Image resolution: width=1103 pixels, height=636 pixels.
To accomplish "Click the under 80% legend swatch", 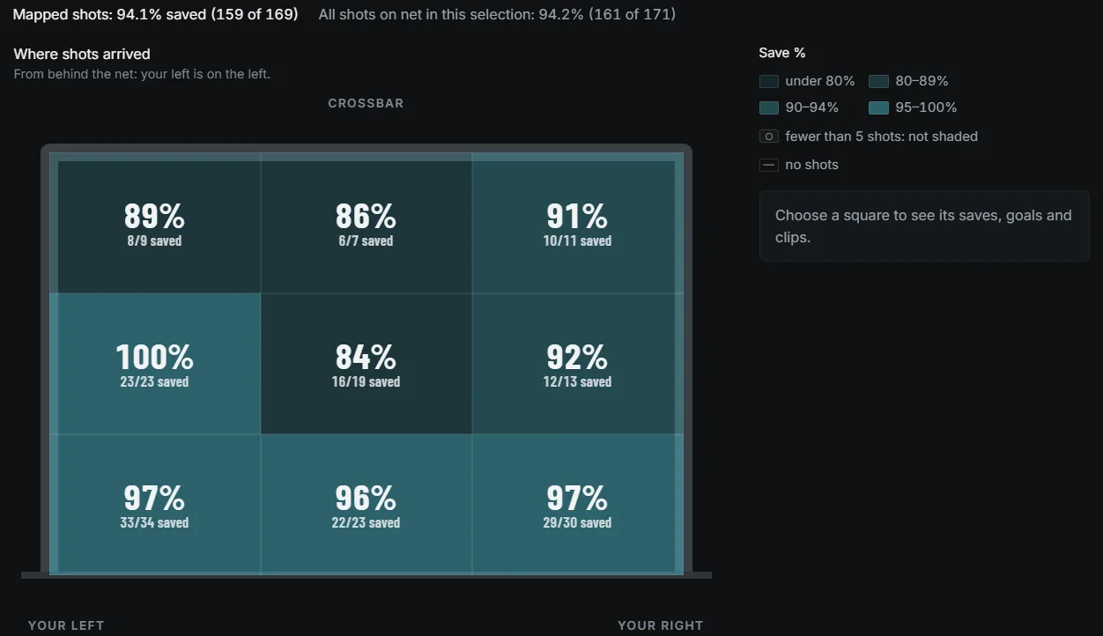I will click(x=769, y=82).
